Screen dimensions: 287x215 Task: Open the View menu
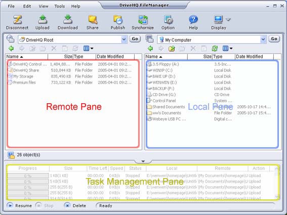[44, 6]
